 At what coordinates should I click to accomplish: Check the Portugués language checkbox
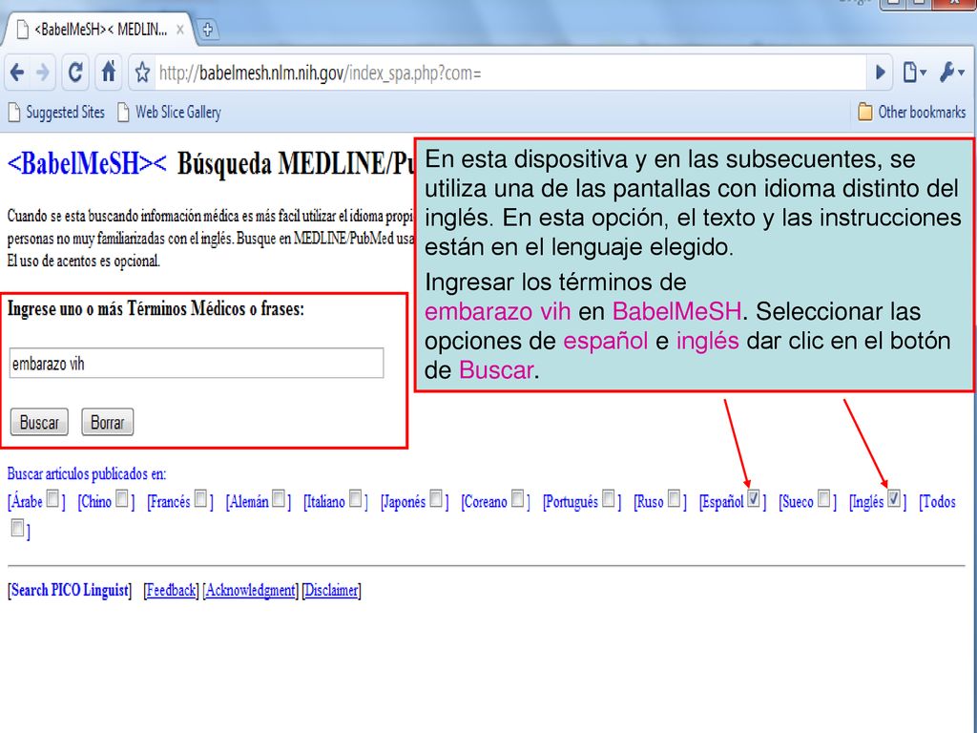[609, 498]
